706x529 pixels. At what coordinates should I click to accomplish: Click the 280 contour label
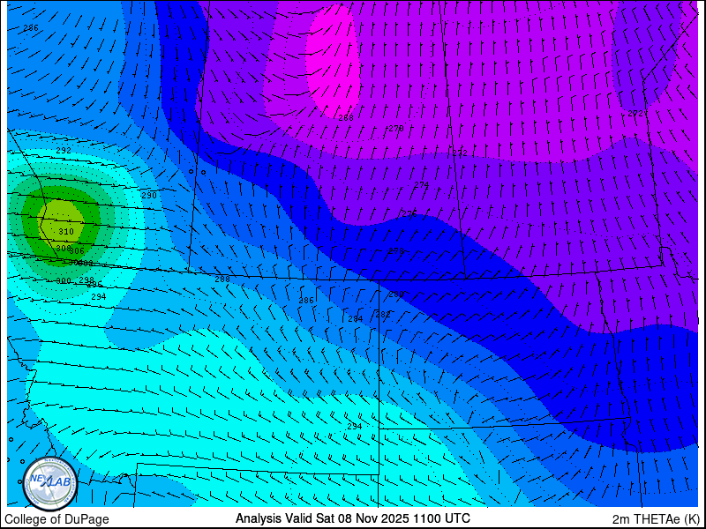point(396,294)
